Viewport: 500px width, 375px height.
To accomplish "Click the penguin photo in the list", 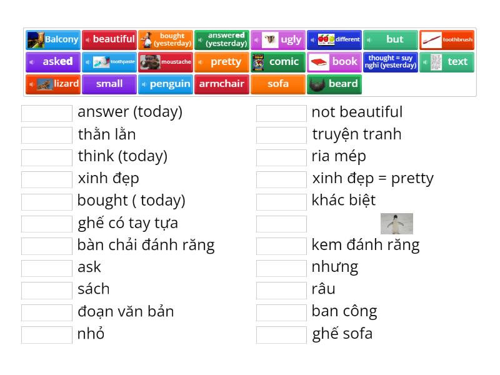I will coord(396,223).
